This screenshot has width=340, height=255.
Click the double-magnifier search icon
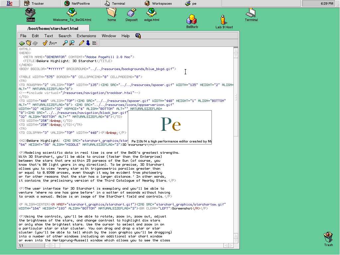(72, 43)
